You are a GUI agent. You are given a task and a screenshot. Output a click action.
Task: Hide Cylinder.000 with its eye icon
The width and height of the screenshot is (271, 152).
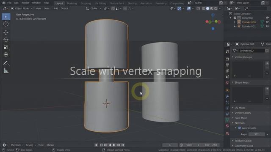267,22
